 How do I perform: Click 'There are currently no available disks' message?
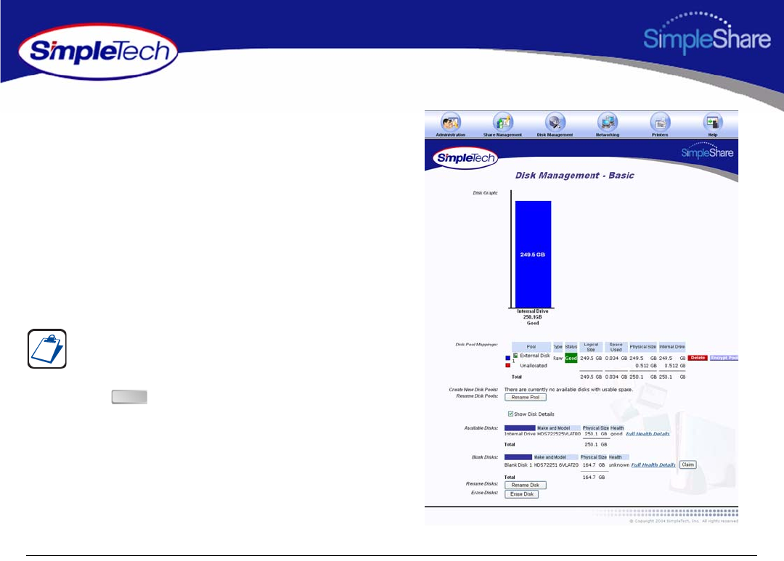[x=568, y=390]
